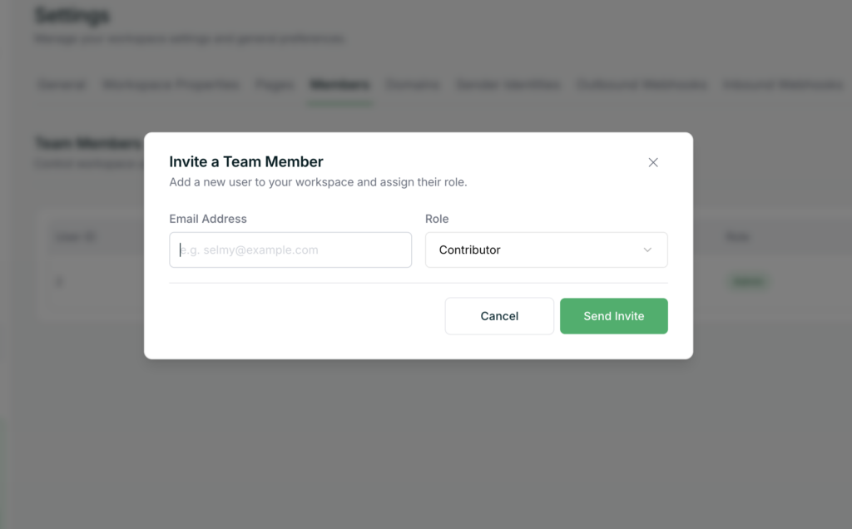
Task: Click the dialog description text
Action: 318,182
